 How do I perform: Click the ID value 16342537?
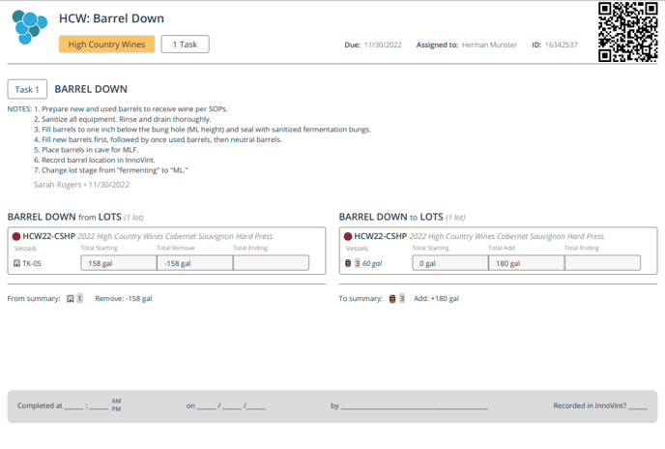point(562,45)
